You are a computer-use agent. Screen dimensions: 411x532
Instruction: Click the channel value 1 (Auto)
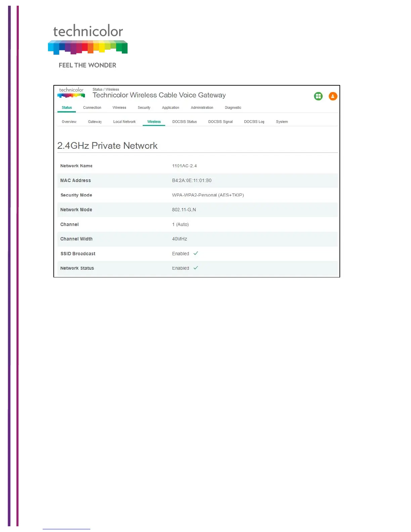coord(180,224)
